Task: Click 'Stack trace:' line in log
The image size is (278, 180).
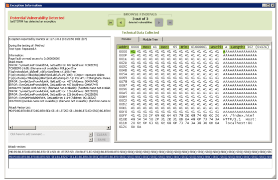Action: pos(16,62)
